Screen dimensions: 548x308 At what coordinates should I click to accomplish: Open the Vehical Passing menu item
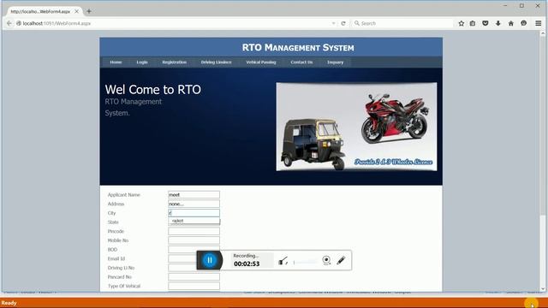(260, 62)
